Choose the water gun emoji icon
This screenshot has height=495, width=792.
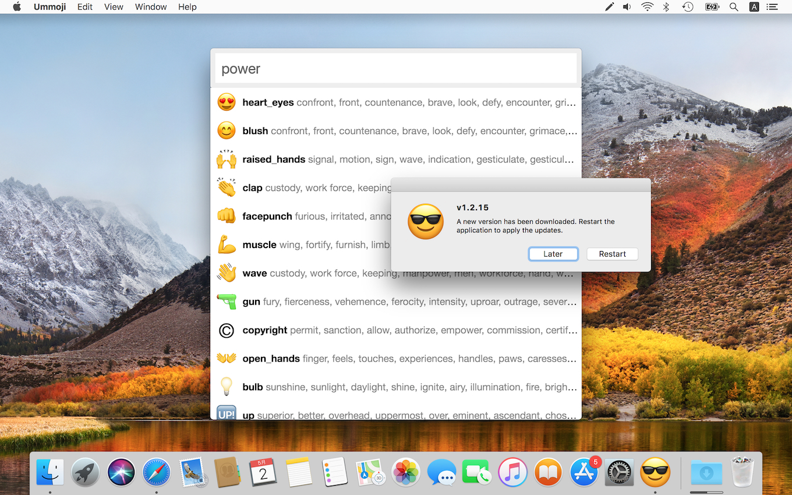(x=226, y=302)
